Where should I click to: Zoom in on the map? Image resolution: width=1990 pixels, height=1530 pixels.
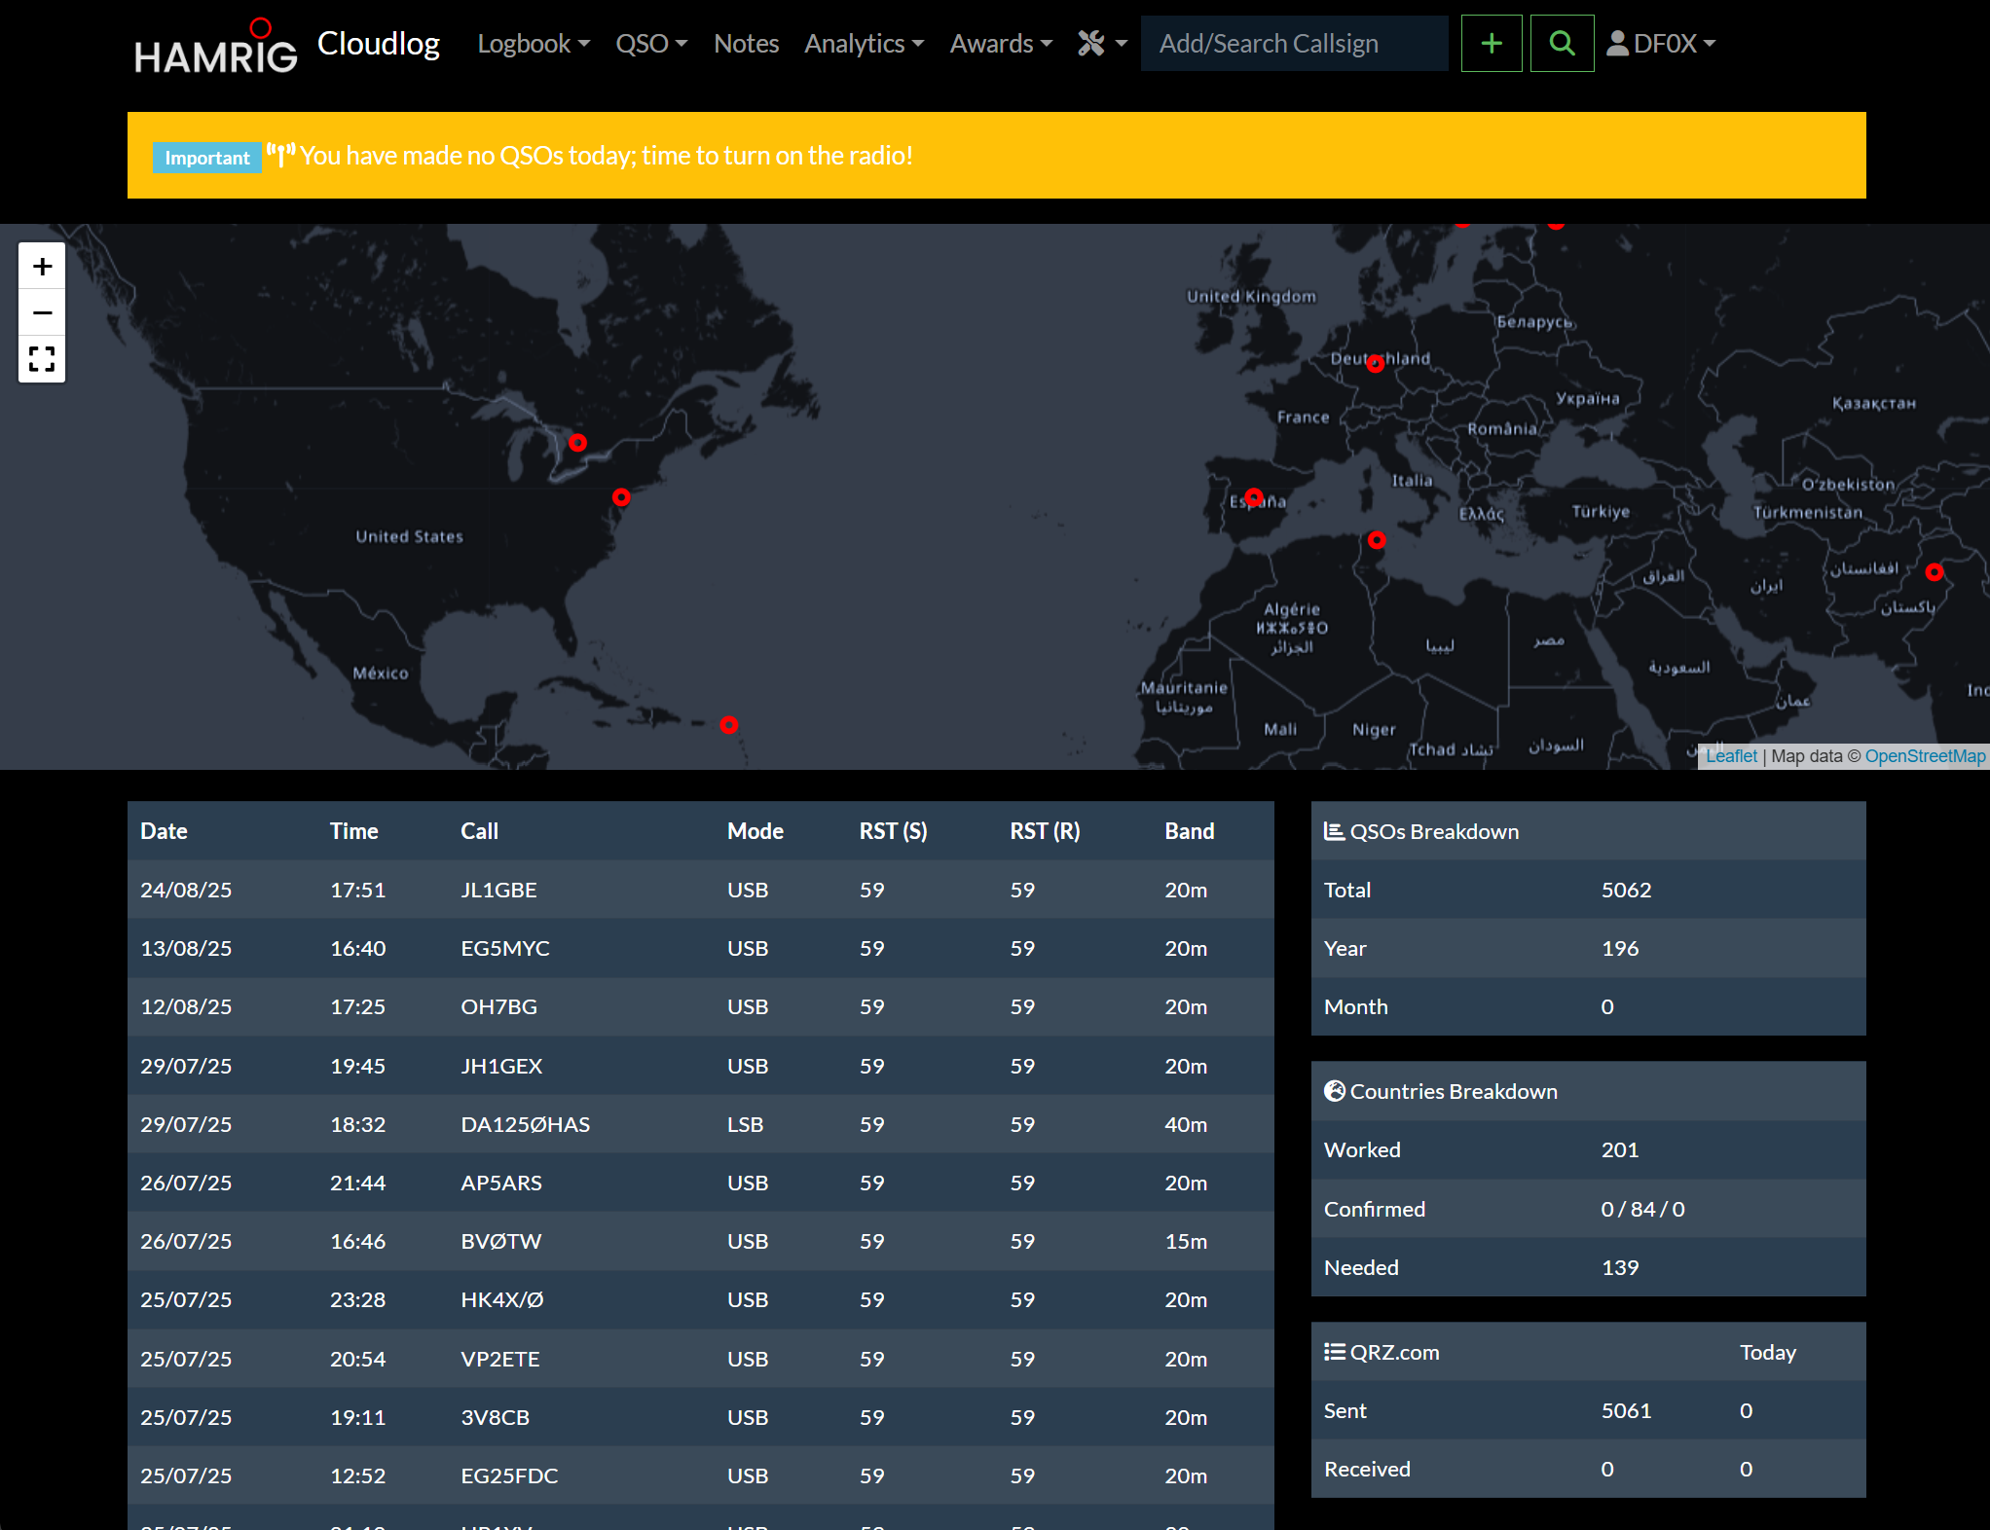point(42,267)
